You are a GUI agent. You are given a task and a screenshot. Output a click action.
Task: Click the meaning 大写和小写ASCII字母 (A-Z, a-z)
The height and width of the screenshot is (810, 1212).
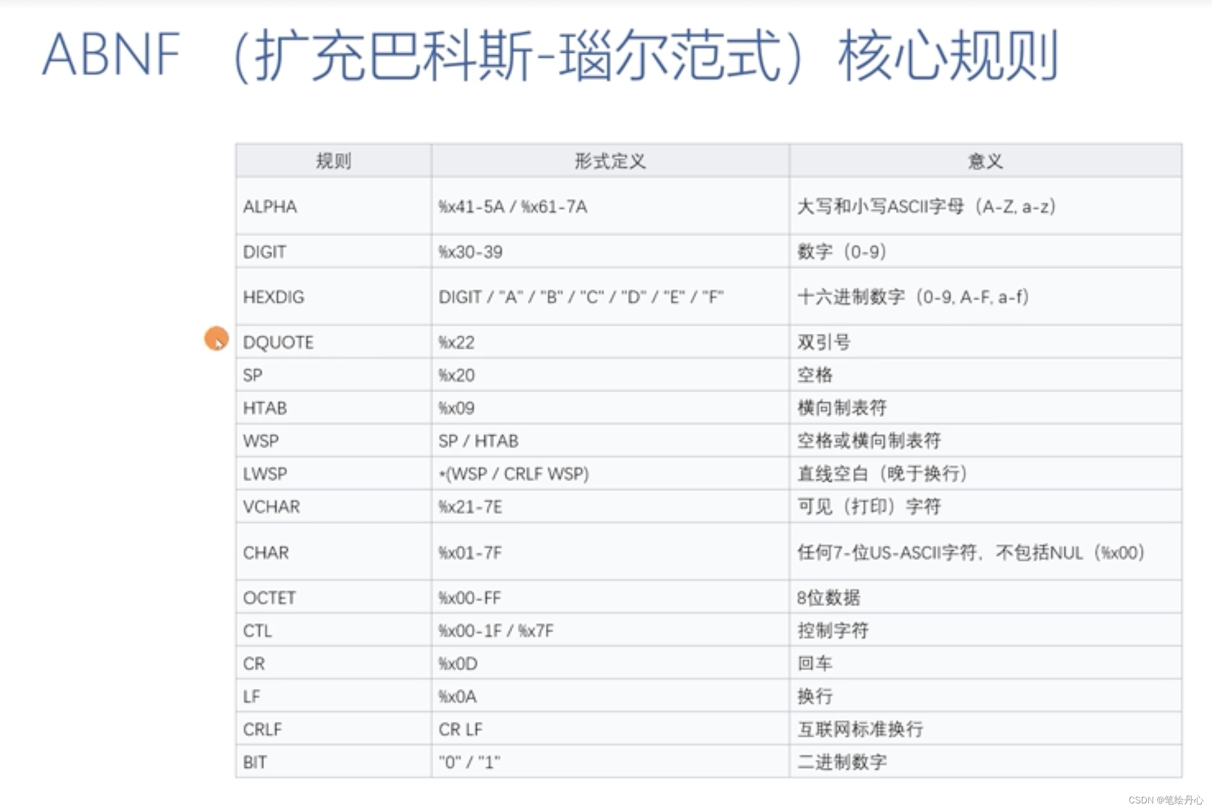click(x=926, y=207)
